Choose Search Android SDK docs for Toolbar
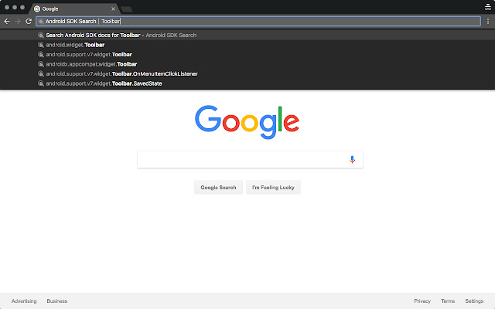495x309 pixels. pos(247,35)
